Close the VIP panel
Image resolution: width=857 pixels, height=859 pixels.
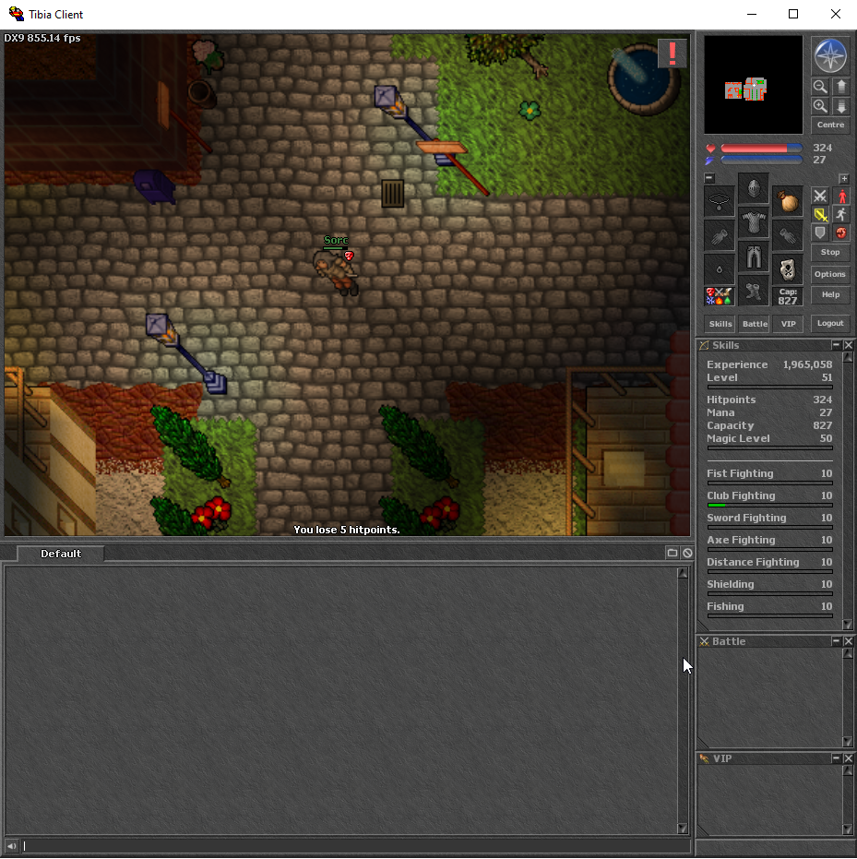pyautogui.click(x=849, y=758)
